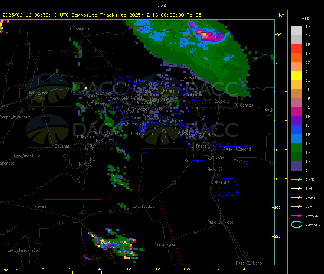Click the Punta_Agua map label
324x274 pixels.
click(x=164, y=244)
